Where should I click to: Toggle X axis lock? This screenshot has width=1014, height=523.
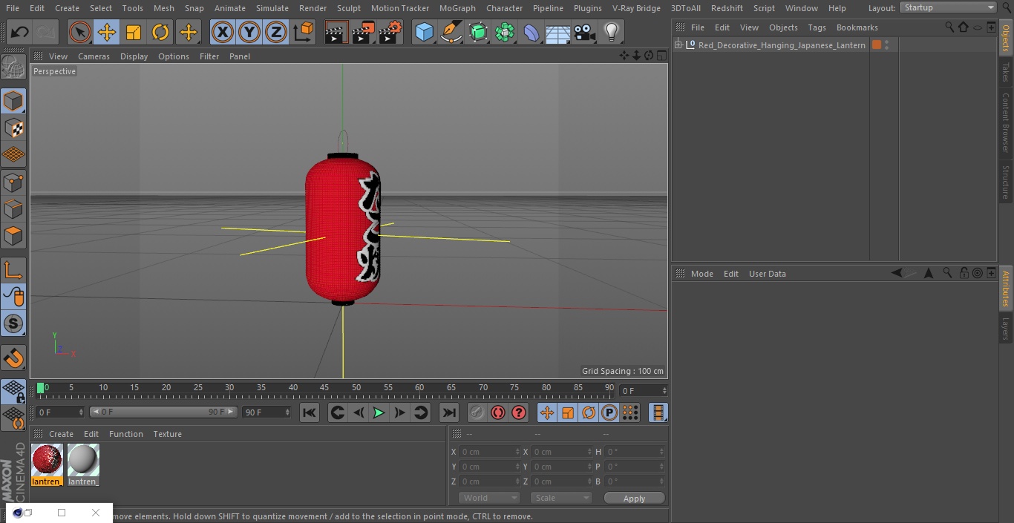point(222,33)
